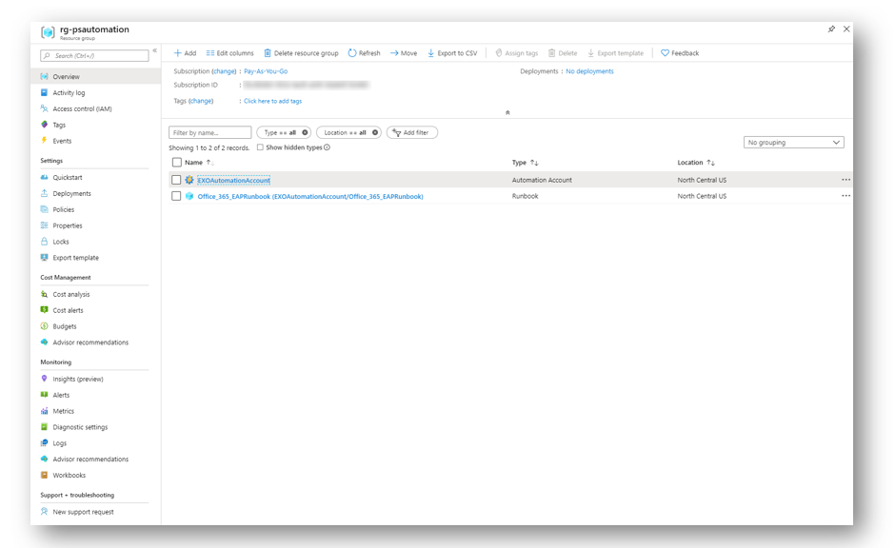Click the Search (Ctrl+/) box

click(x=94, y=55)
